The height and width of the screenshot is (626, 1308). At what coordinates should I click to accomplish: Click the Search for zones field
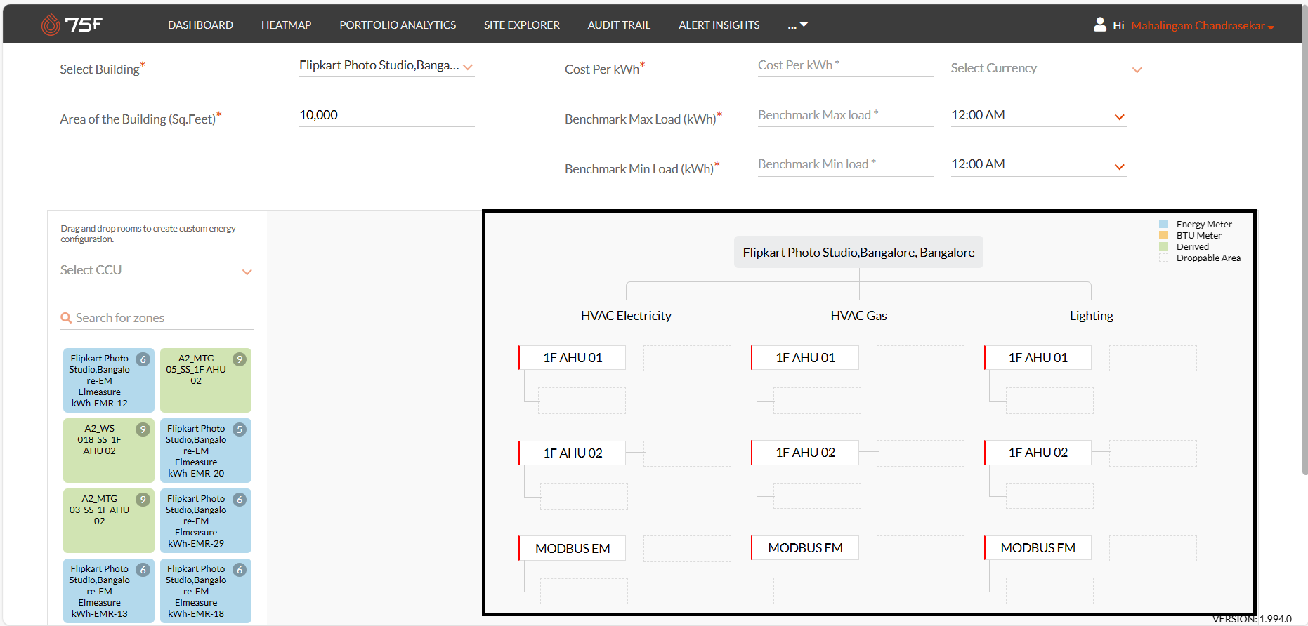(157, 318)
